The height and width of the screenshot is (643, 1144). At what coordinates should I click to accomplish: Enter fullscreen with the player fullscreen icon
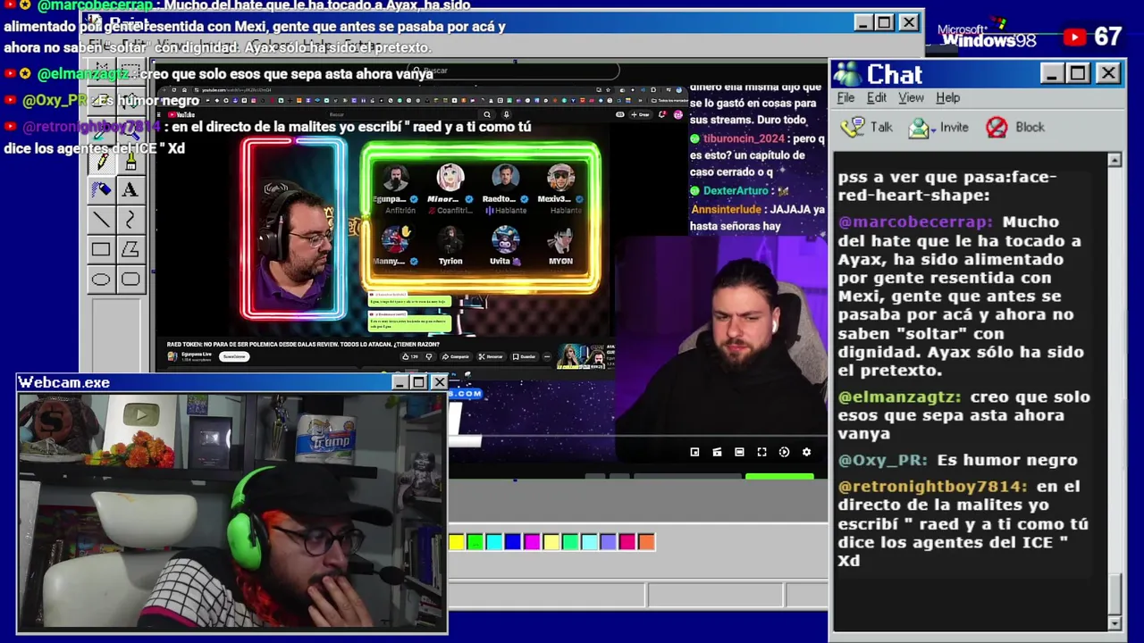pos(761,452)
